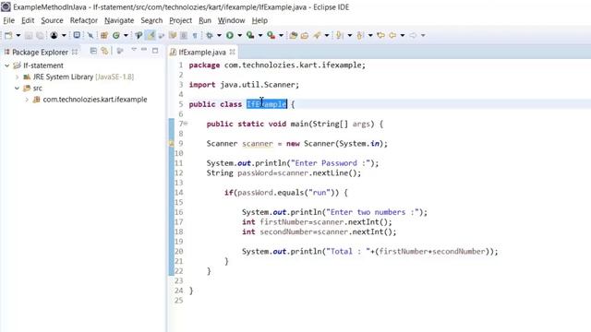Image resolution: width=591 pixels, height=332 pixels.
Task: Maximize the Package Explorer panel
Action: (x=155, y=51)
